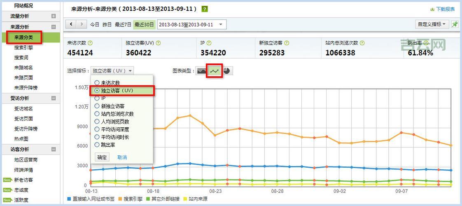Viewport: 462px width, 206px height.
Task: Click the 下载报表 link
Action: click(x=443, y=9)
